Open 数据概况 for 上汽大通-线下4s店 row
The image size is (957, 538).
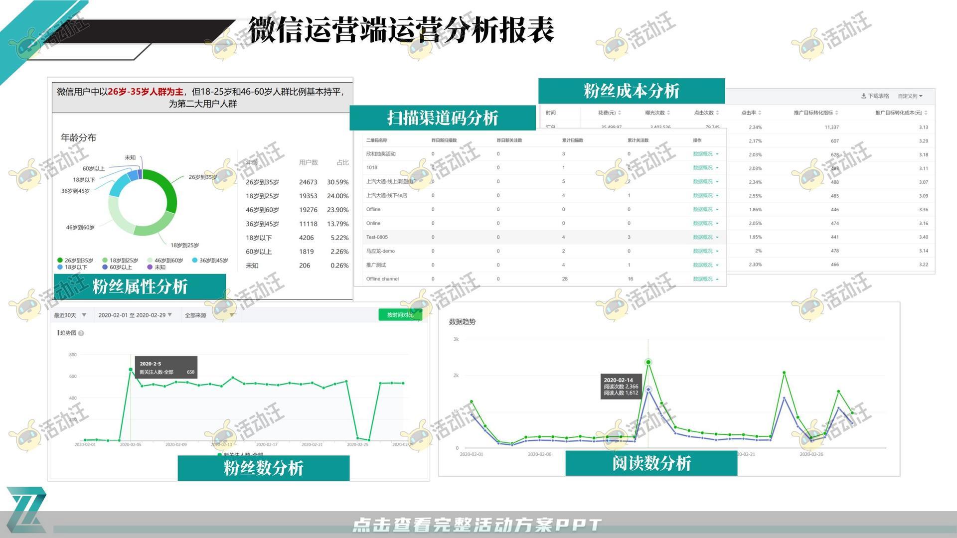click(705, 196)
